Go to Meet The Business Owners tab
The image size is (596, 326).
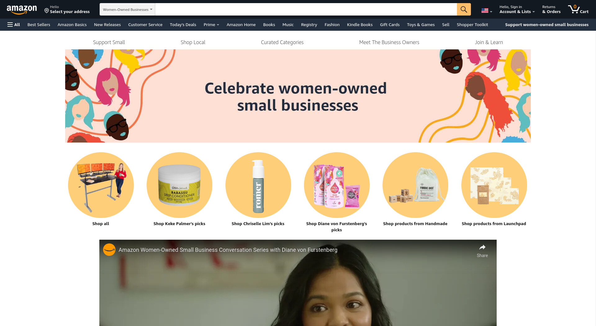coord(389,42)
